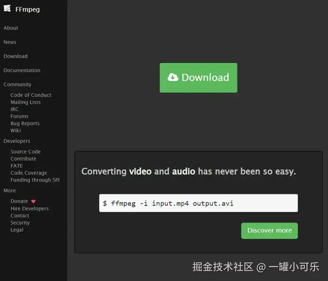
Task: Open Bug Reports link
Action: [x=25, y=123]
